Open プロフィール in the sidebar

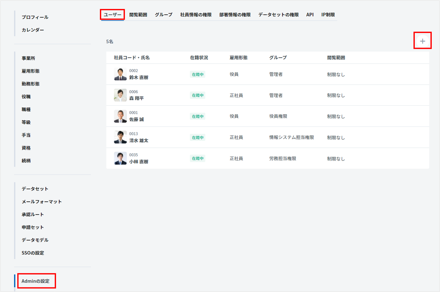tap(35, 17)
